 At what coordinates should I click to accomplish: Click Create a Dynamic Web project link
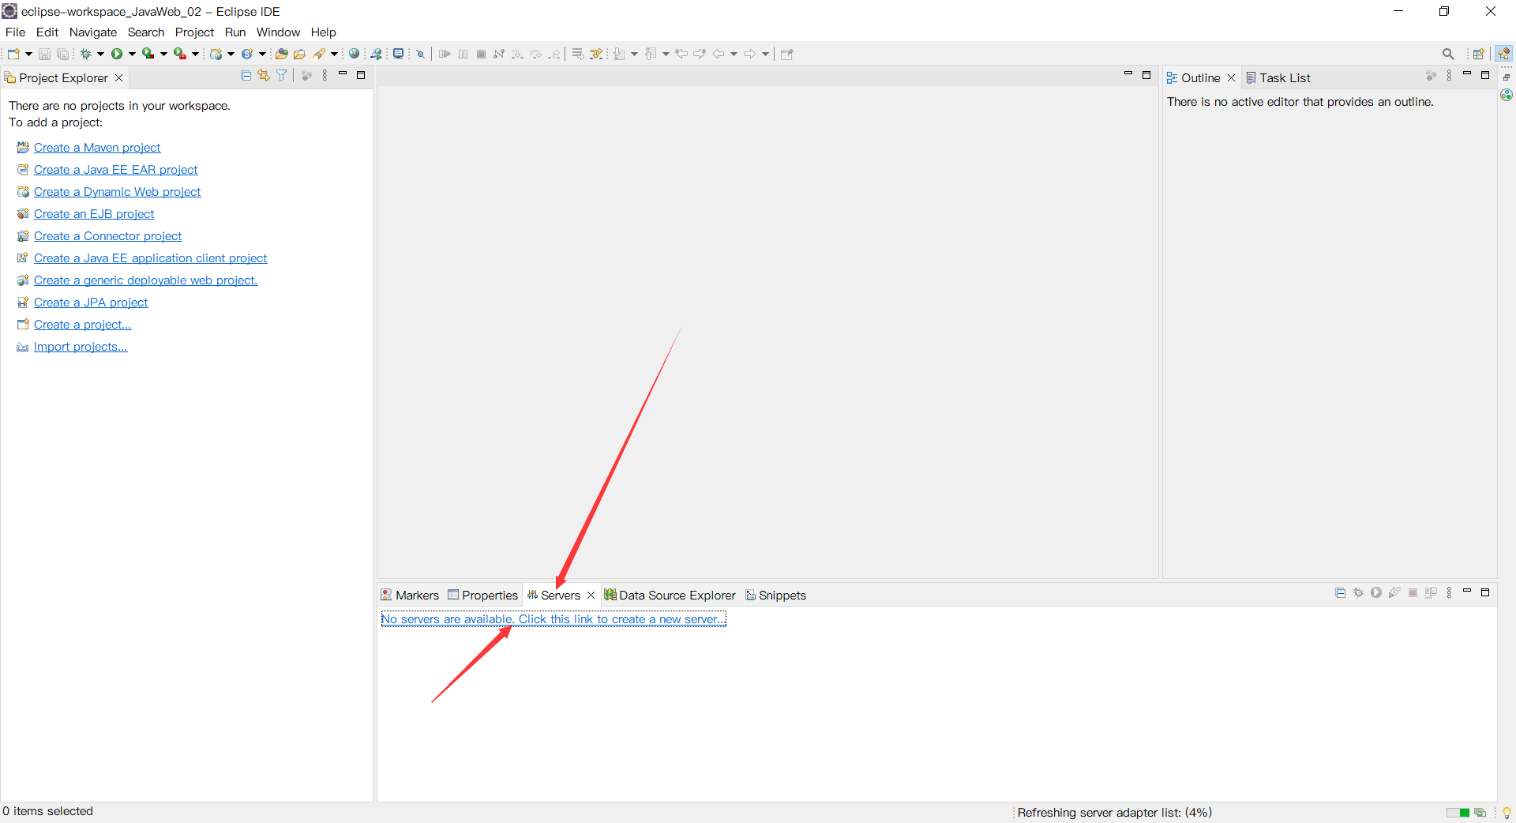117,192
